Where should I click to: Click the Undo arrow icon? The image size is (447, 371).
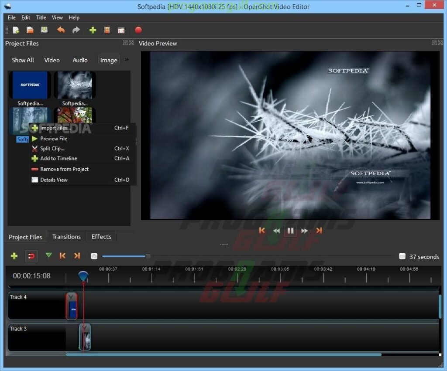[x=61, y=30]
